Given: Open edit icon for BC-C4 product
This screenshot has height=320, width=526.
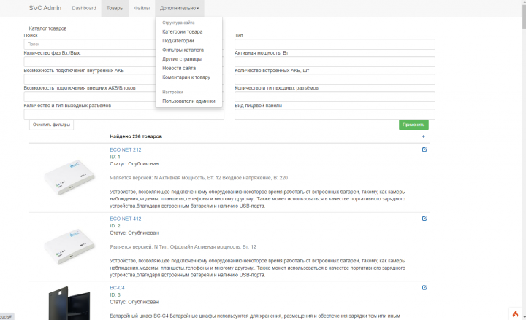Looking at the screenshot, I should [x=424, y=287].
